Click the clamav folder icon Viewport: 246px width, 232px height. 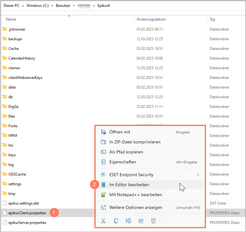(5, 68)
